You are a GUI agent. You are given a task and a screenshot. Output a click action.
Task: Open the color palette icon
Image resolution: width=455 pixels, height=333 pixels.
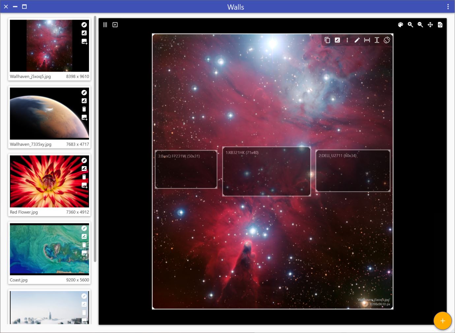pos(401,25)
